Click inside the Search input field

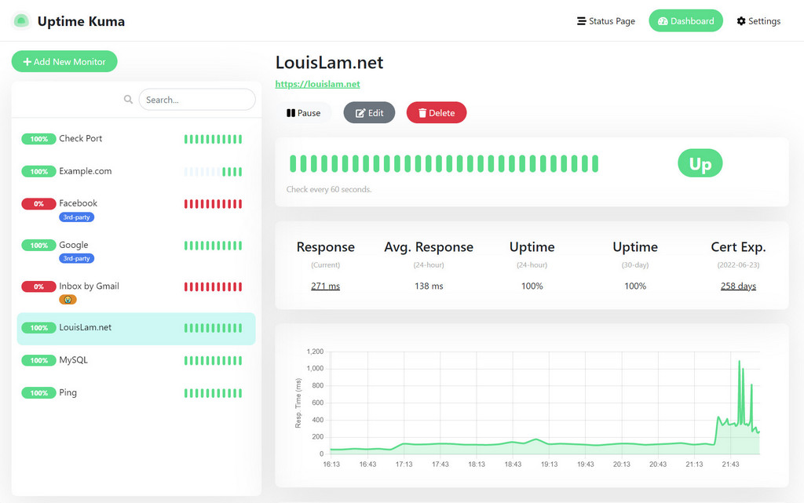196,99
